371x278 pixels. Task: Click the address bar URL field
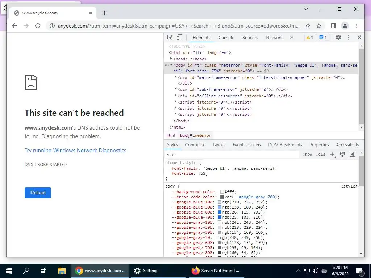(x=179, y=26)
